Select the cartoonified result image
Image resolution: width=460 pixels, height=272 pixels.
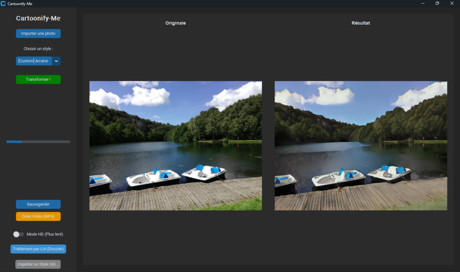(361, 145)
